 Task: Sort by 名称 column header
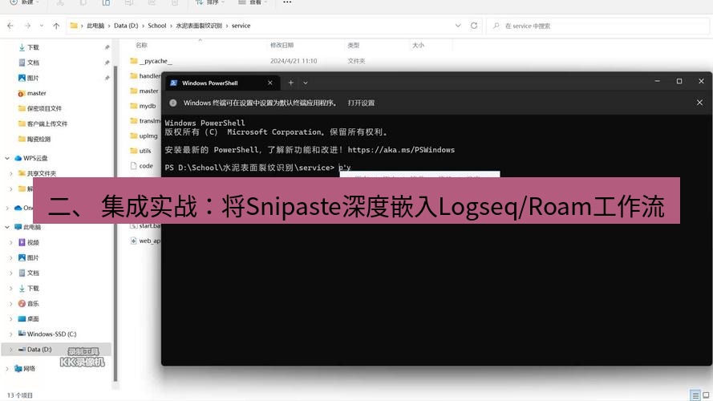click(141, 46)
